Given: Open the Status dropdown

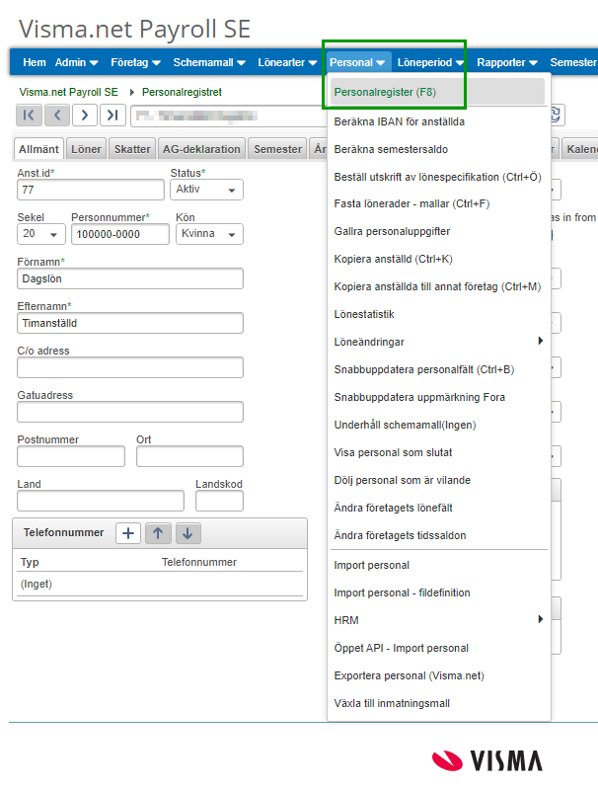Looking at the screenshot, I should (206, 190).
